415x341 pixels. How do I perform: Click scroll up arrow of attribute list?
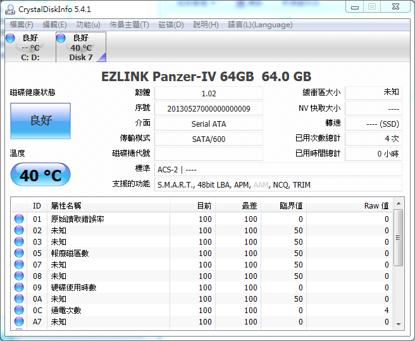click(399, 203)
